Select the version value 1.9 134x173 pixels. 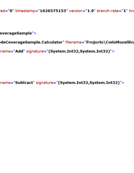click(x=90, y=11)
